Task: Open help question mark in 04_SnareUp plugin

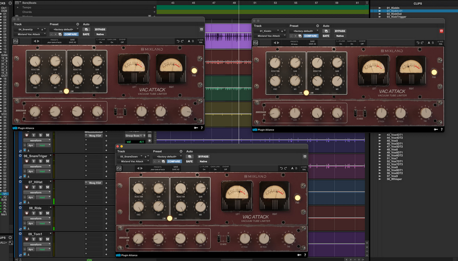Action: 202,128
